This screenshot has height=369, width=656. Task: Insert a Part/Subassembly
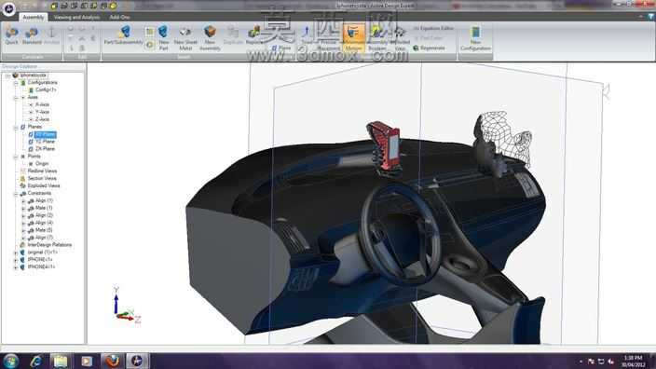123,35
